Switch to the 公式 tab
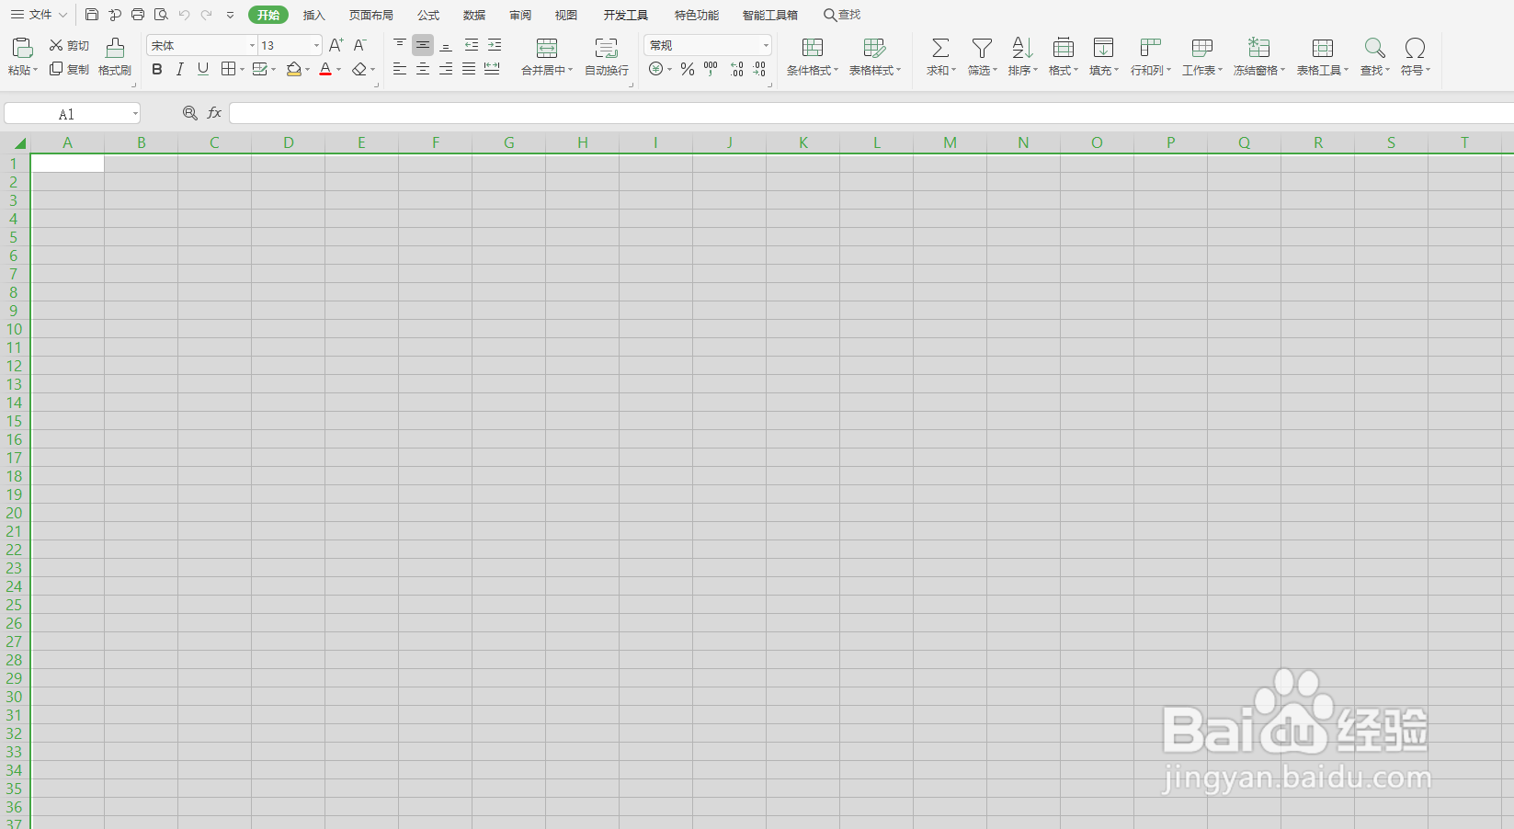Screen dimensions: 1514x829 pos(428,15)
